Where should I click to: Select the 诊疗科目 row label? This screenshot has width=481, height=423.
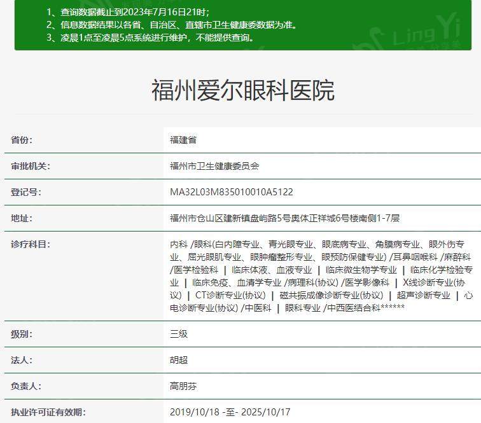[31, 244]
